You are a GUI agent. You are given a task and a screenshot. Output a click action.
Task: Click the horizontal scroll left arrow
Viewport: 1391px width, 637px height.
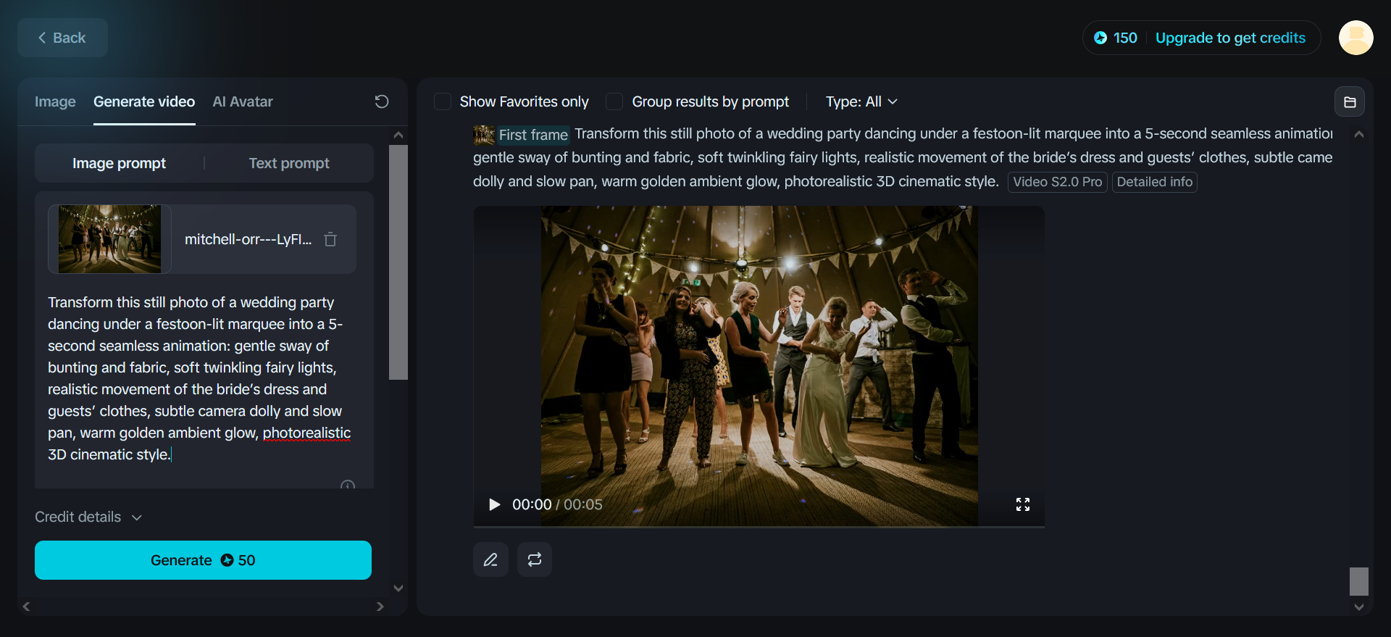26,607
